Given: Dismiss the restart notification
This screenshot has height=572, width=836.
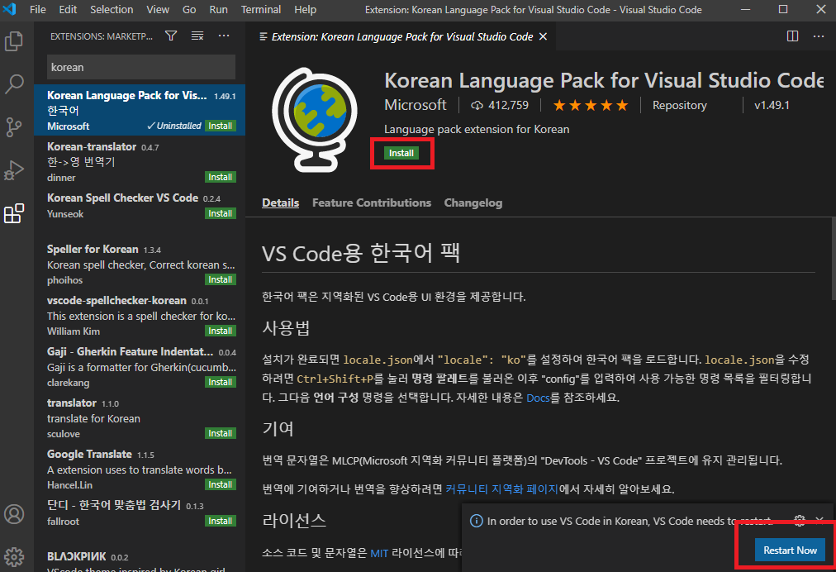Looking at the screenshot, I should point(819,520).
